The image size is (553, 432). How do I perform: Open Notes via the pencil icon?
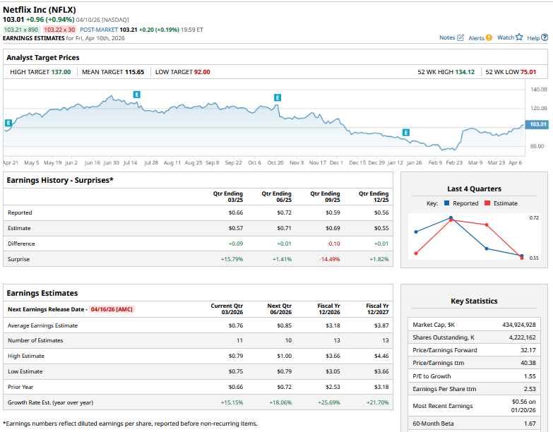coord(461,37)
